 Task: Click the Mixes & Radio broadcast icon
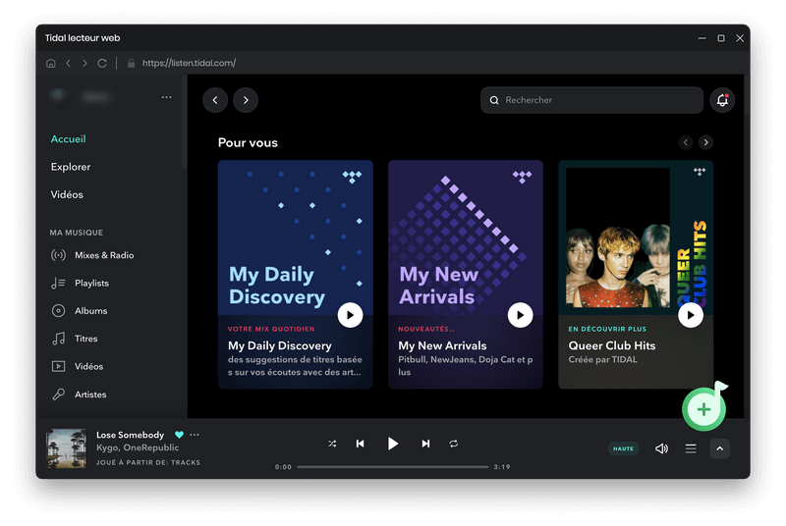tap(58, 255)
